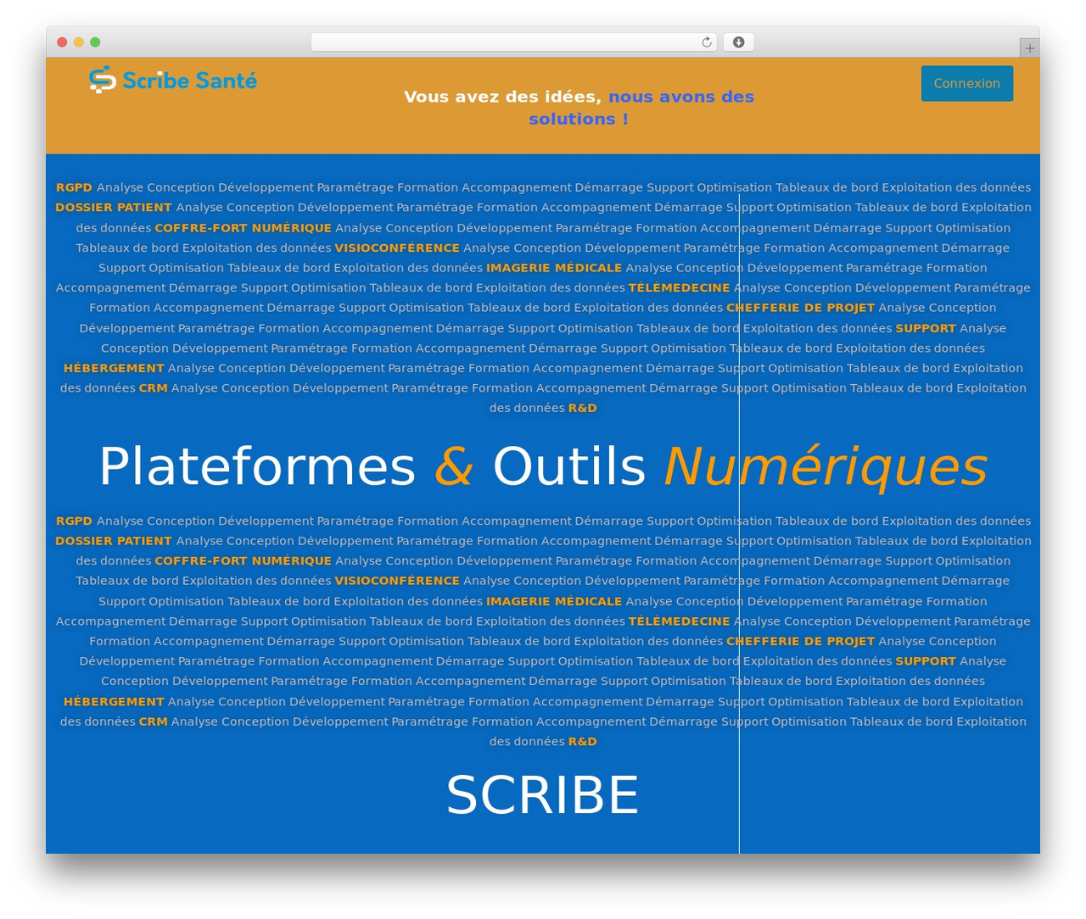Click "R&D" ending the upper keyword block
1086x919 pixels.
[582, 409]
